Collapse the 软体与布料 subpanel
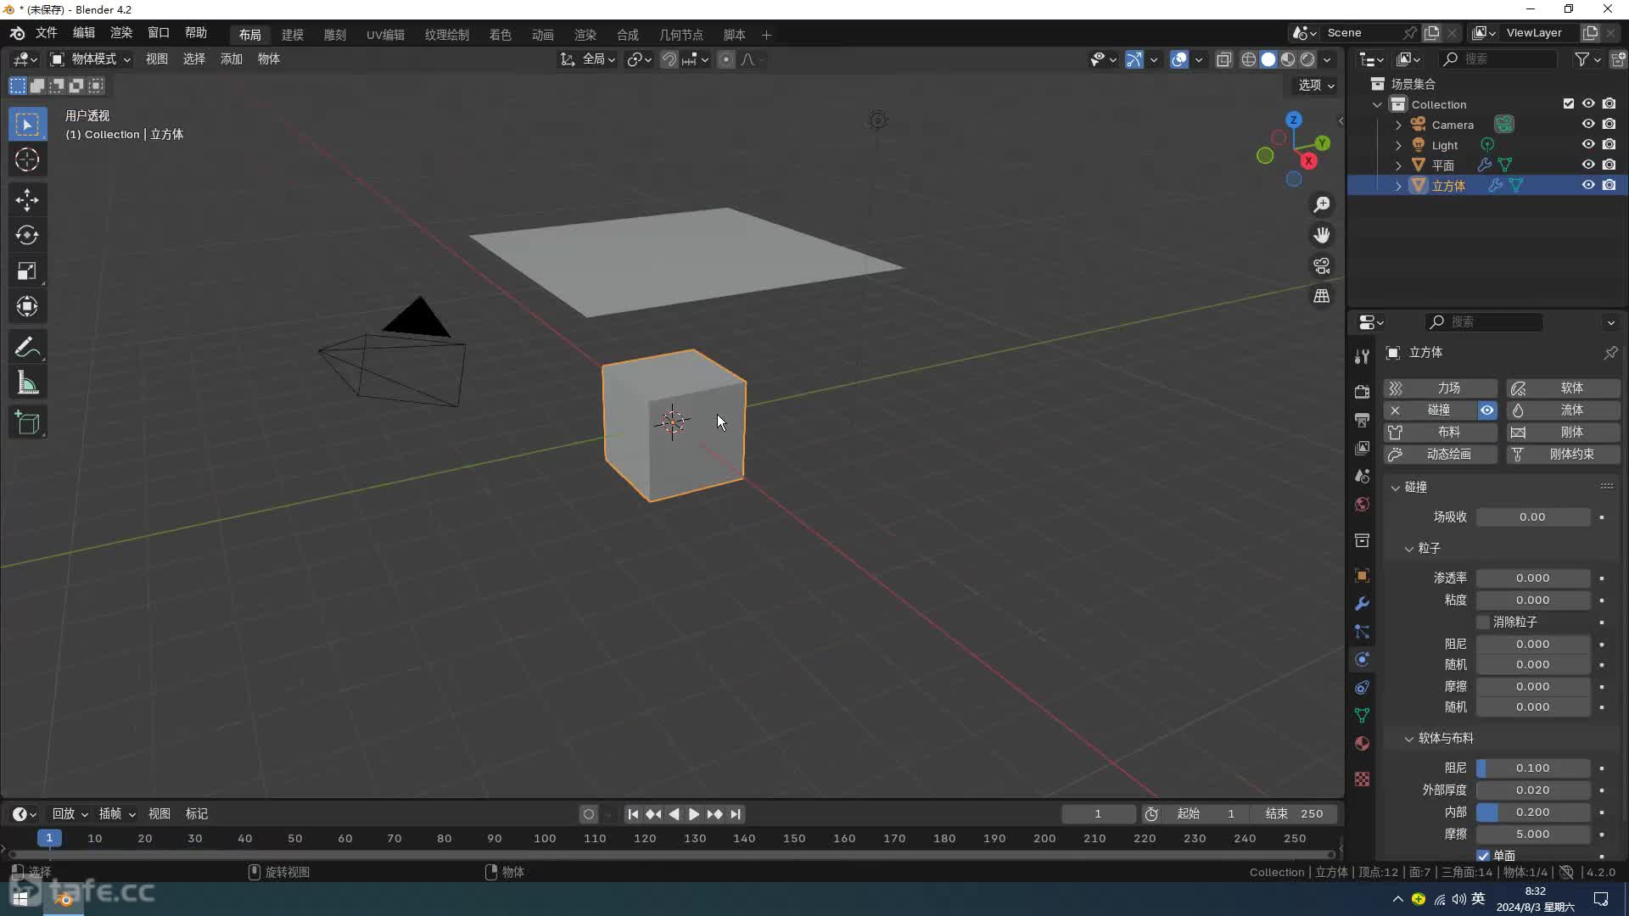Viewport: 1629px width, 916px height. [1409, 739]
